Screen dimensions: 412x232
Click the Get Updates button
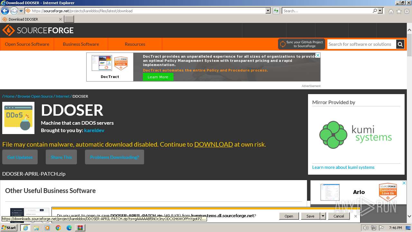coord(20,157)
